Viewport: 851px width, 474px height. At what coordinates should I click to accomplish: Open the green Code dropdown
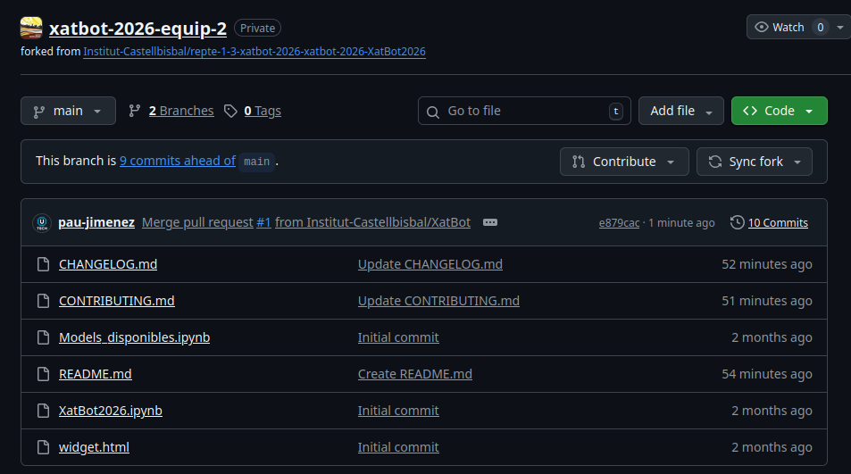pyautogui.click(x=779, y=111)
